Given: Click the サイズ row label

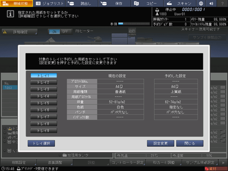Looking at the screenshot, I should click(82, 86).
